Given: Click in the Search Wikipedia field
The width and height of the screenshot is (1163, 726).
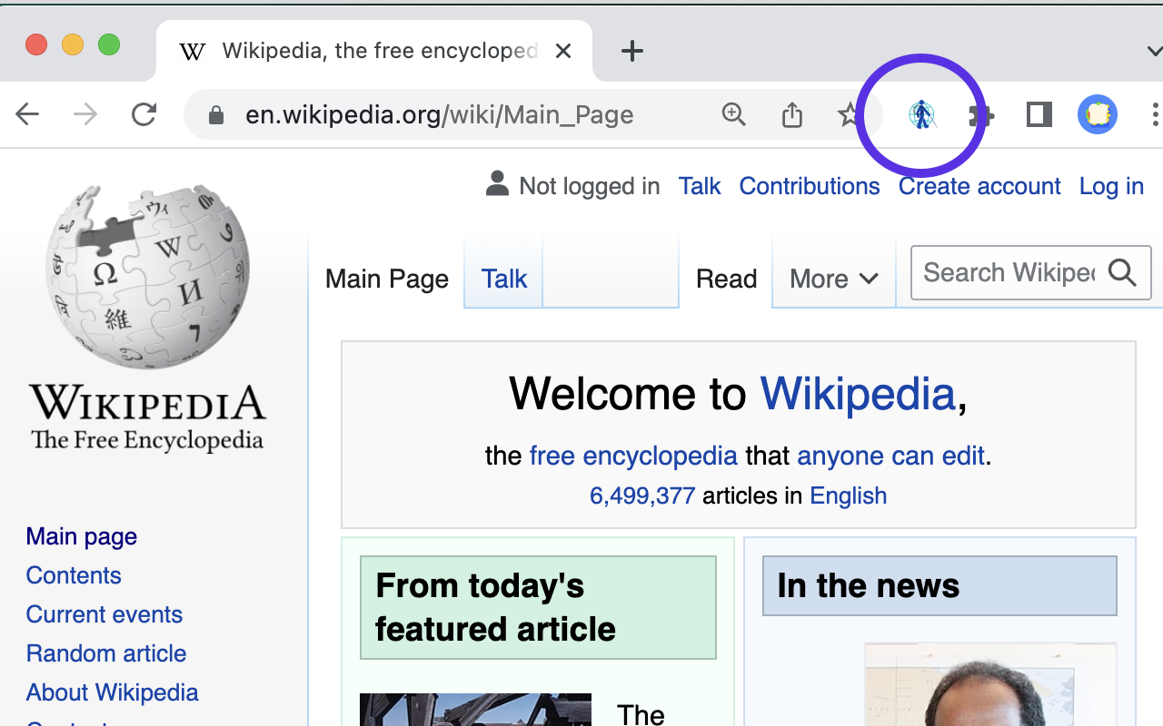Looking at the screenshot, I should pyautogui.click(x=1008, y=272).
